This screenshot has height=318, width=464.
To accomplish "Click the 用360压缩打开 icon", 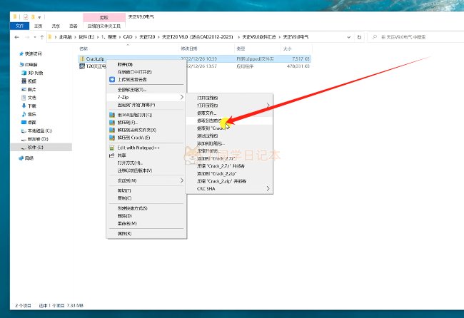I will click(111, 114).
